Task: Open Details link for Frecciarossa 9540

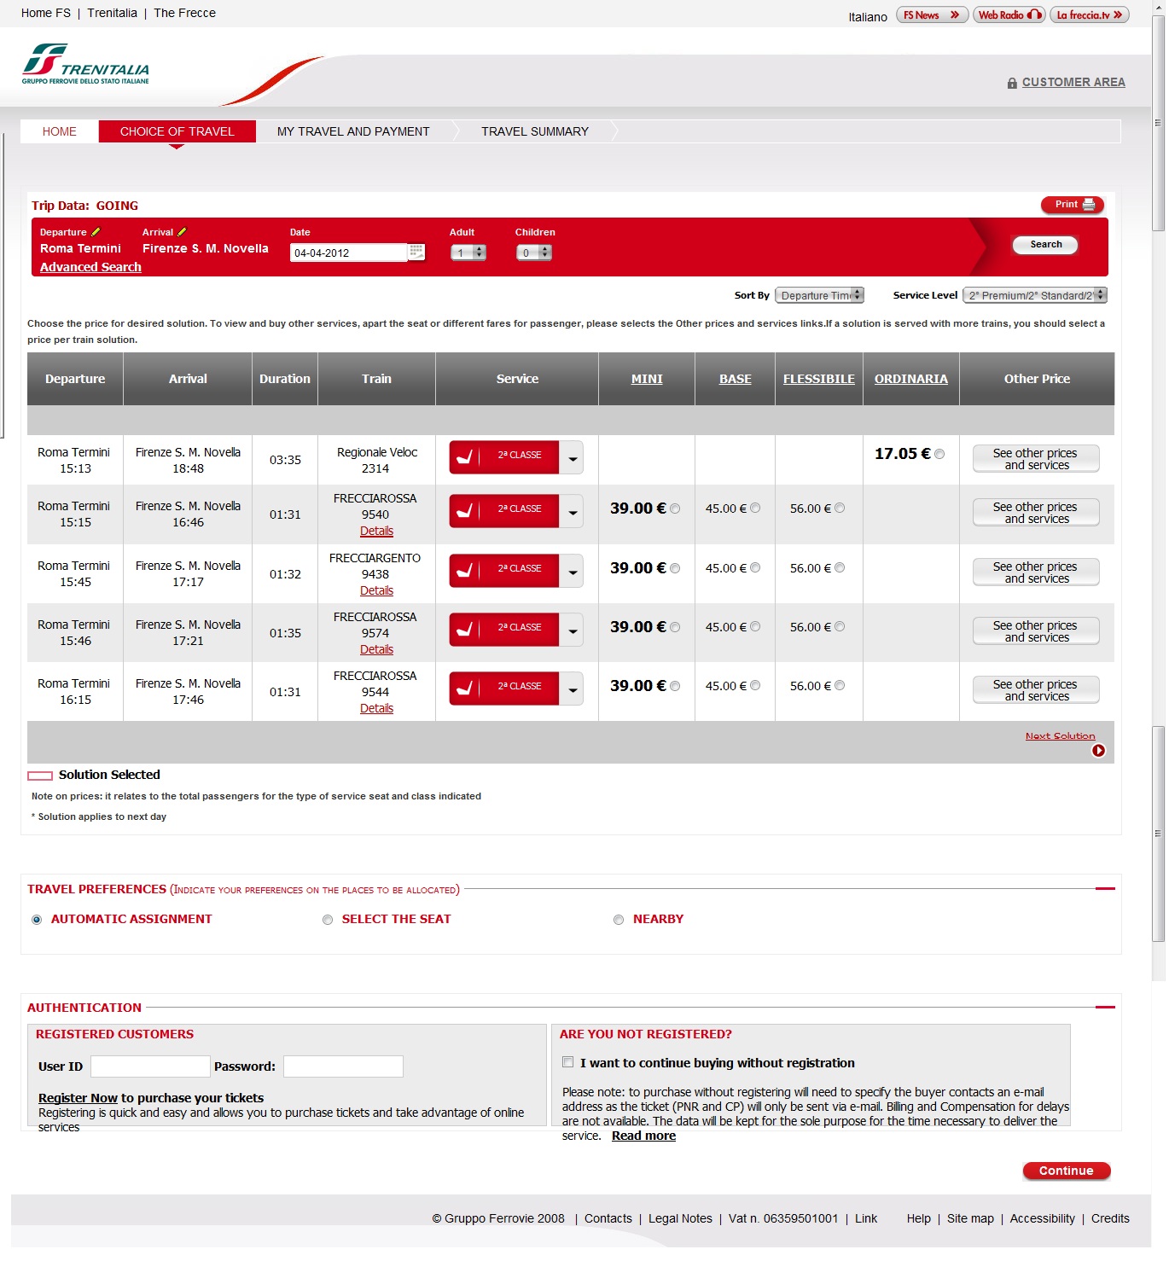Action: (x=376, y=531)
